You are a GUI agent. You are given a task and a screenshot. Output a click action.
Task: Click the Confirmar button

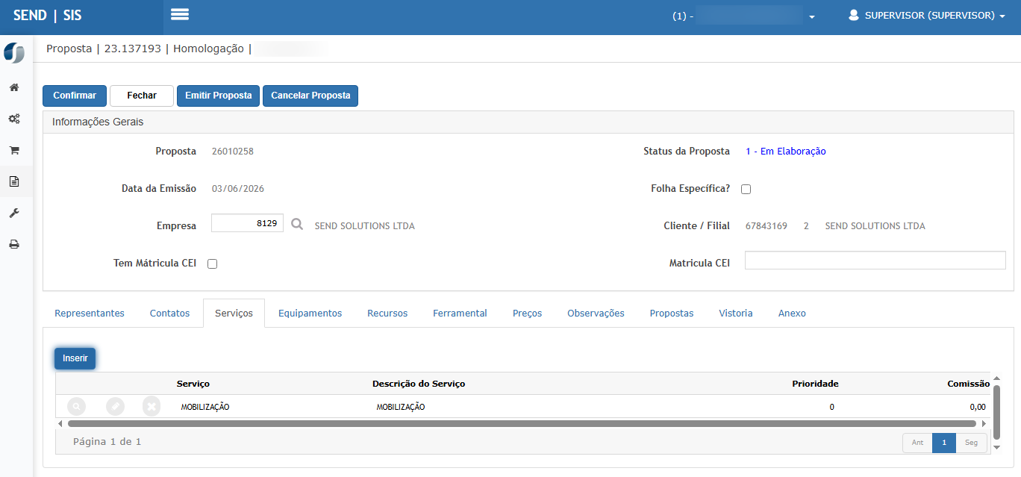(x=75, y=96)
